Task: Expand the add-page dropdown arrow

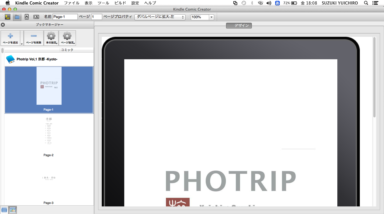Action: coord(22,44)
